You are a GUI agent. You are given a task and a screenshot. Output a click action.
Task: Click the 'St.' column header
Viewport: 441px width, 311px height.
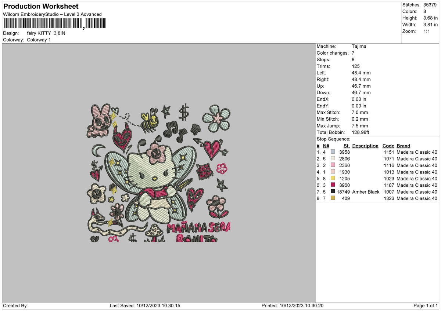click(347, 146)
